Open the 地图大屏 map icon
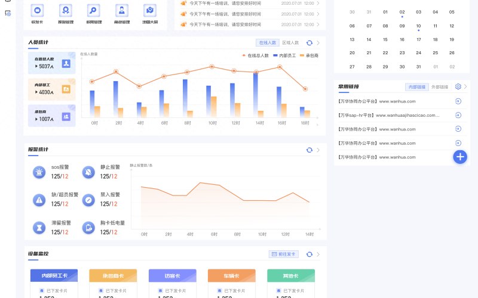478x298 pixels. [x=150, y=10]
